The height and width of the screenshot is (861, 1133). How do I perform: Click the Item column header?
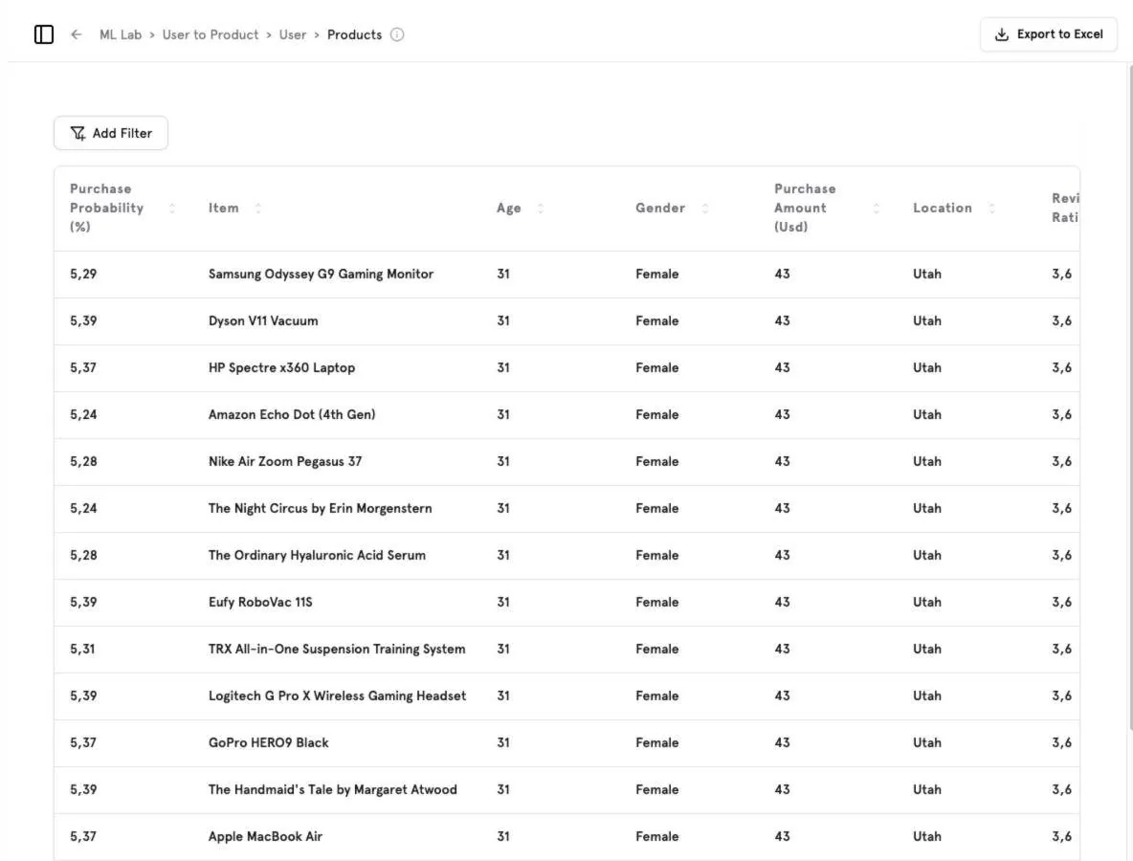click(x=223, y=208)
